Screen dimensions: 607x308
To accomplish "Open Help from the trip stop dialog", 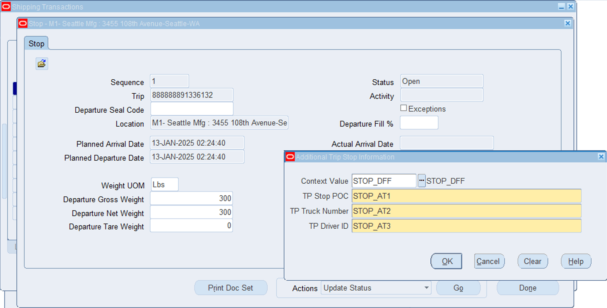I will 576,261.
